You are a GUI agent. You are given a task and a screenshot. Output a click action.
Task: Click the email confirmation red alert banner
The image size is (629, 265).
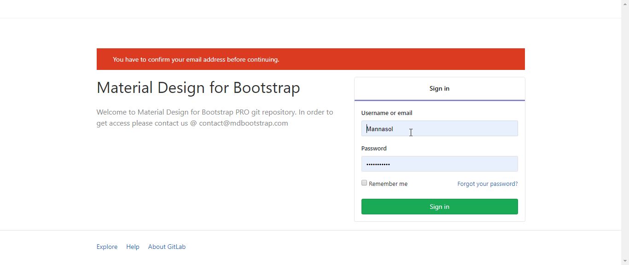pyautogui.click(x=310, y=59)
